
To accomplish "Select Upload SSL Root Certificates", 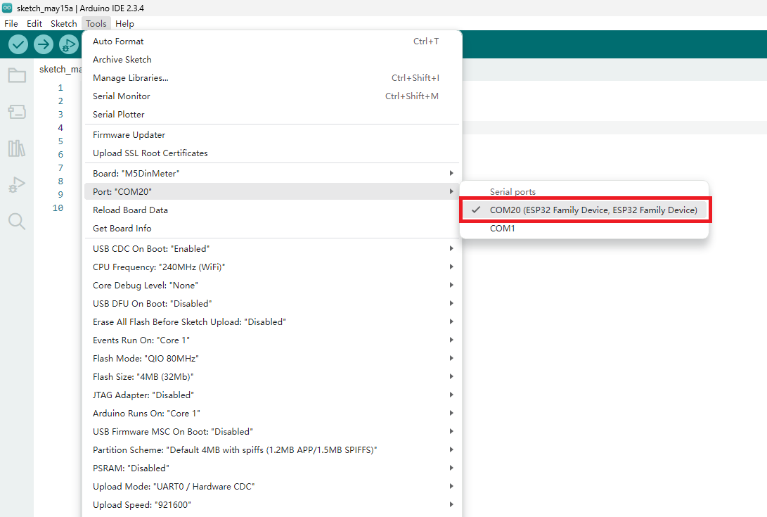I will [x=272, y=153].
